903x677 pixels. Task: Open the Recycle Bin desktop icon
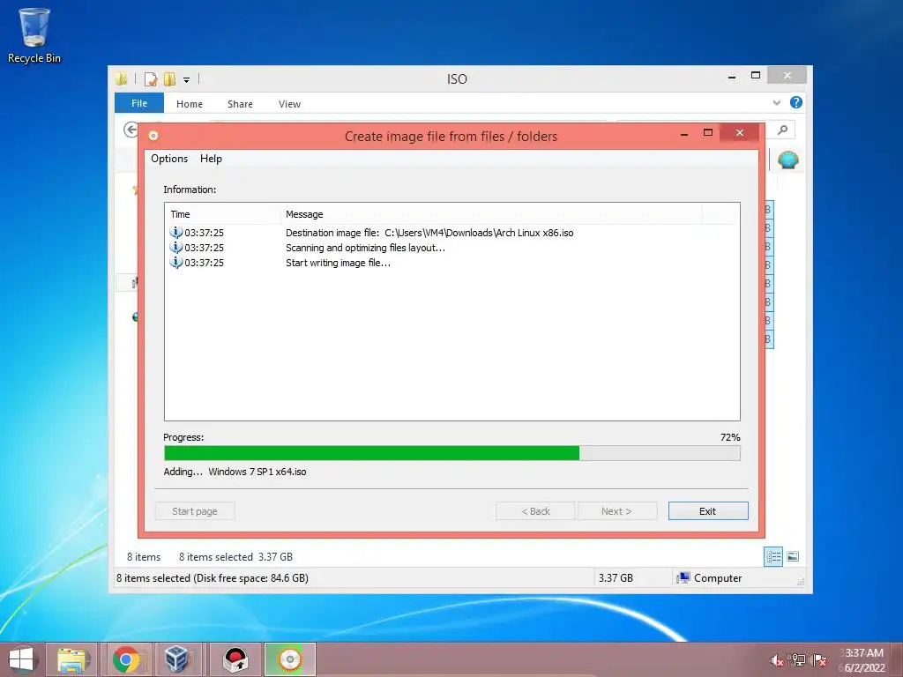click(34, 34)
